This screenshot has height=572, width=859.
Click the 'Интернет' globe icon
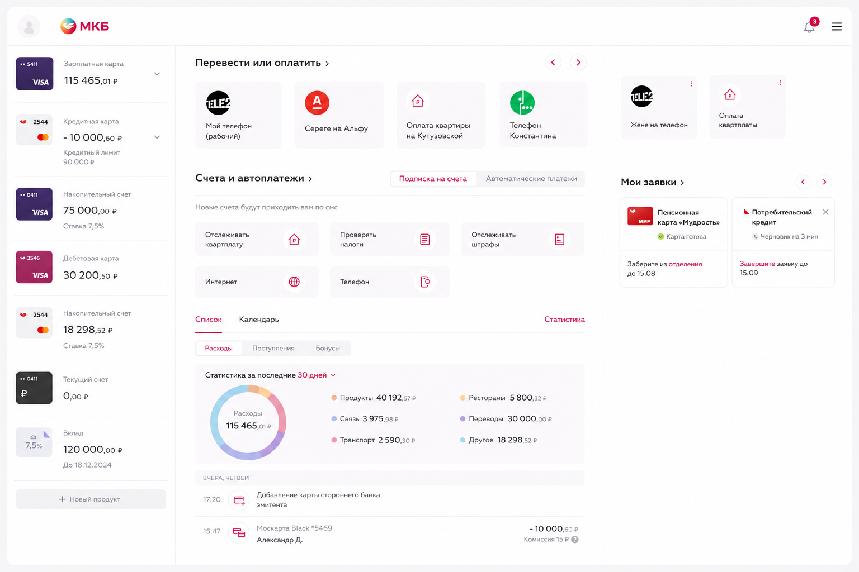pyautogui.click(x=294, y=282)
